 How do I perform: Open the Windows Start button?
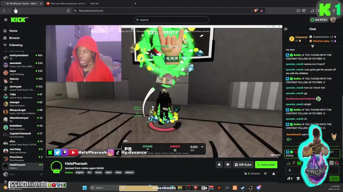85,188
